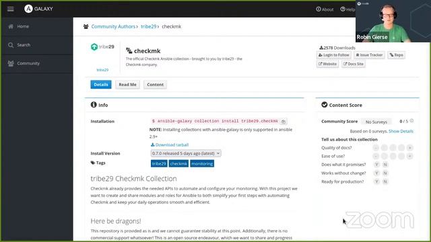Click the No Surveys badge
Image resolution: width=431 pixels, height=242 pixels.
[376, 122]
